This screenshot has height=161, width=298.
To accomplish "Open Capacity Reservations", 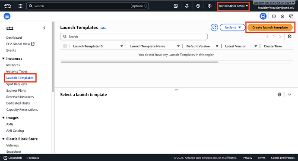I will point(22,109).
